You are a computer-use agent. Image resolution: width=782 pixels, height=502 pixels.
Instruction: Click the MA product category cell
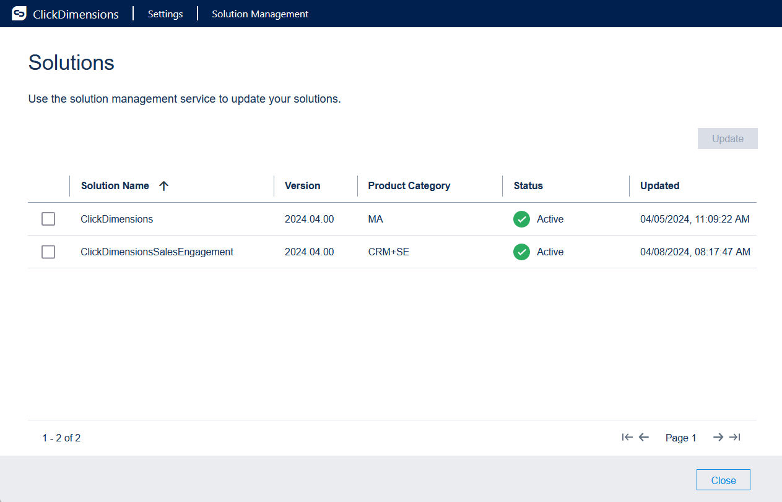pos(376,219)
